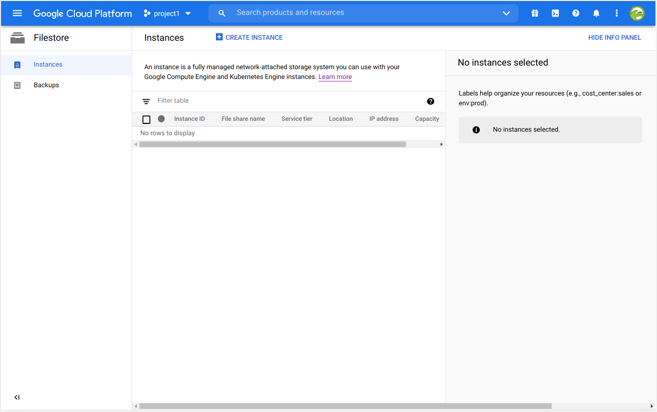This screenshot has height=412, width=657.
Task: Click the filter table help icon
Action: (431, 101)
